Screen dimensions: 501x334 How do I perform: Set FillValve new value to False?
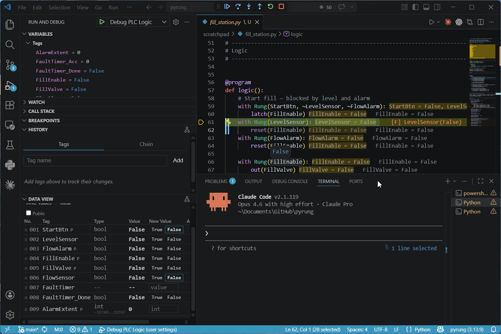point(174,268)
